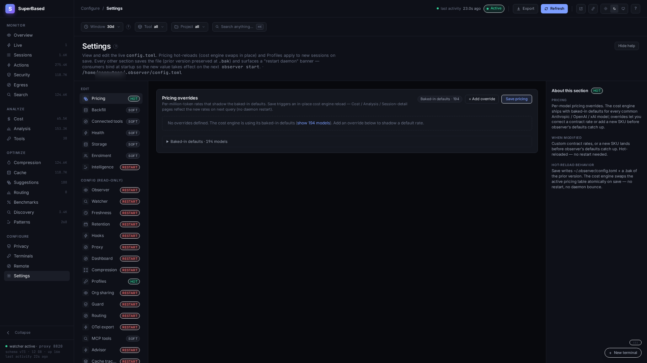Click the show 194 models link
This screenshot has width=647, height=363.
point(313,123)
